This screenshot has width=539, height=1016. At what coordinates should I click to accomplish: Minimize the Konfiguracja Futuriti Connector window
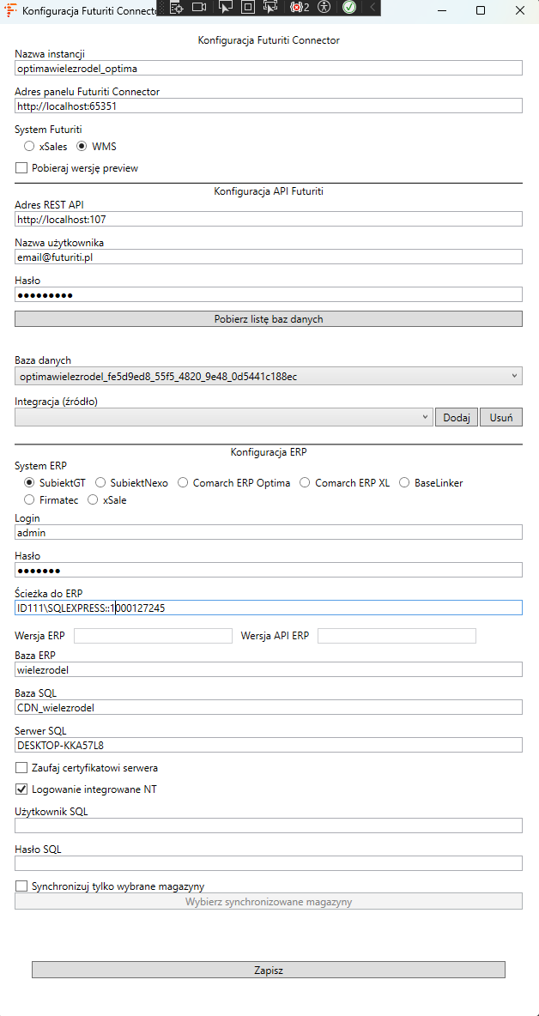pos(442,10)
